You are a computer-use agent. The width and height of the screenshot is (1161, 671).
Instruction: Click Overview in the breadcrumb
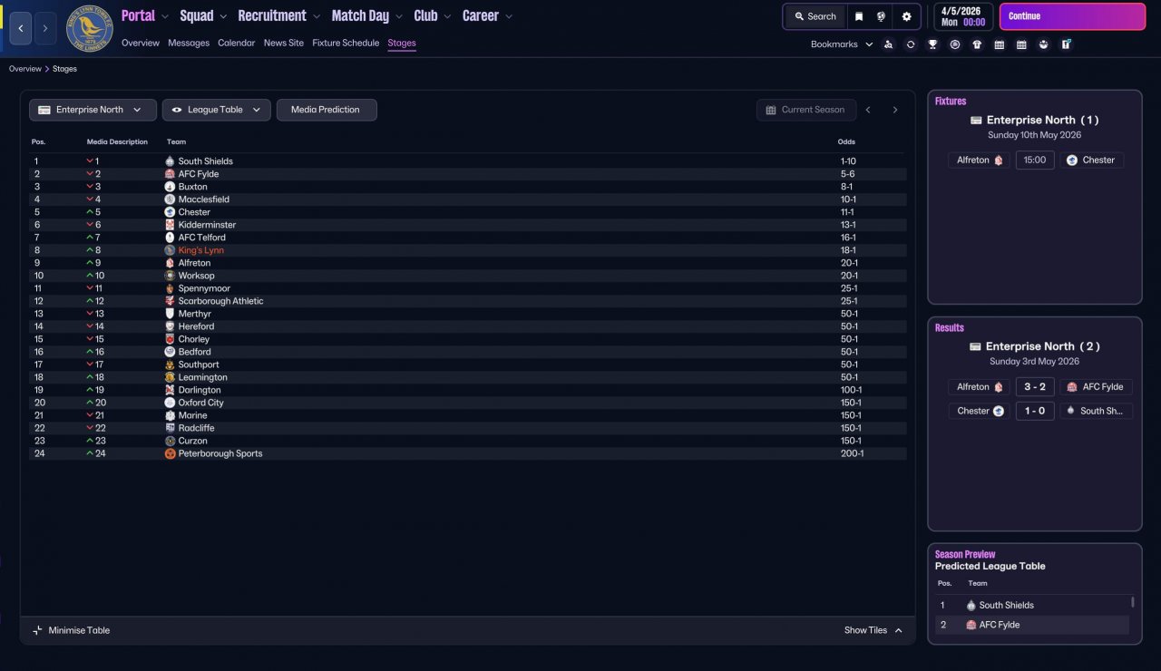click(x=25, y=69)
